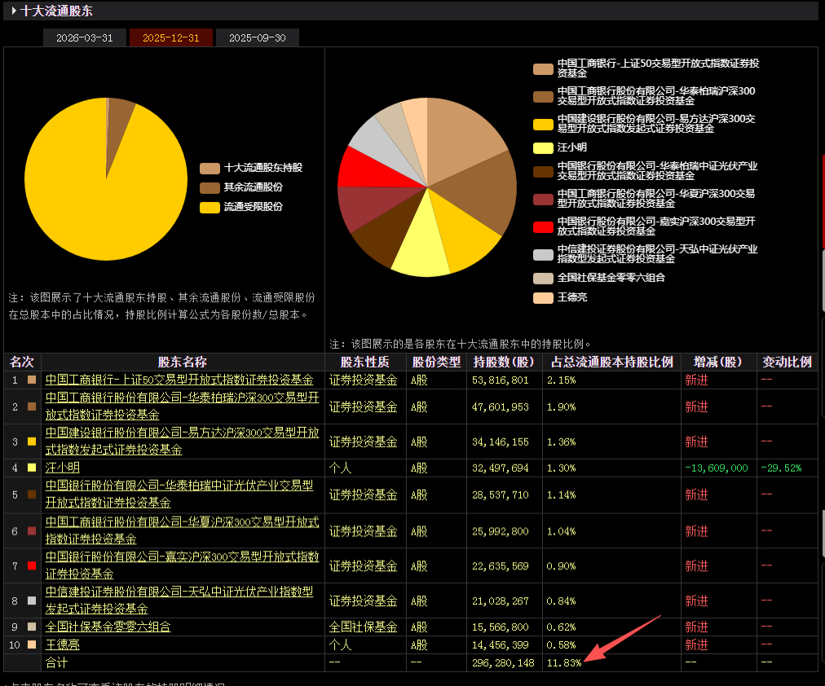Click legend swatch for 华泰柏瑞沪深300 fund
Viewport: 825px width, 686px height.
(x=543, y=97)
